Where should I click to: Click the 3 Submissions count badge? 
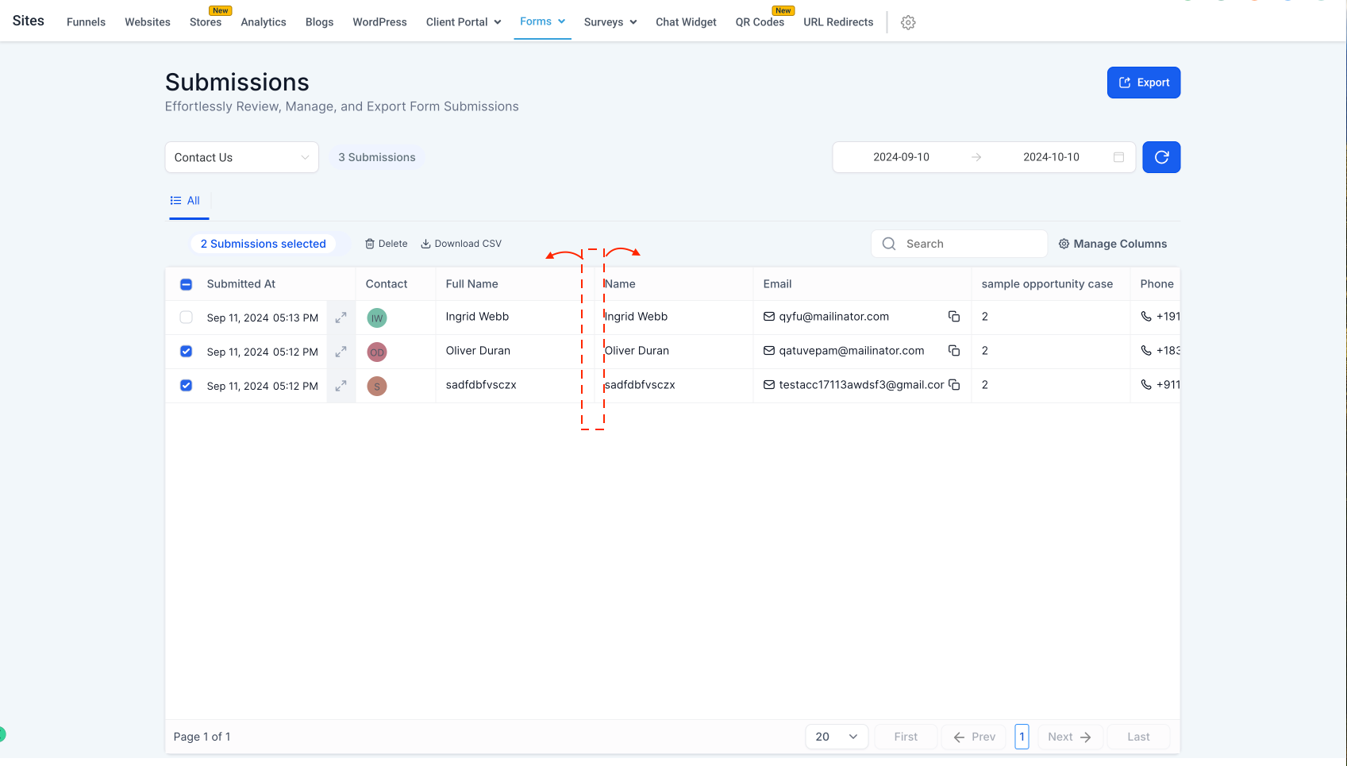pos(377,157)
